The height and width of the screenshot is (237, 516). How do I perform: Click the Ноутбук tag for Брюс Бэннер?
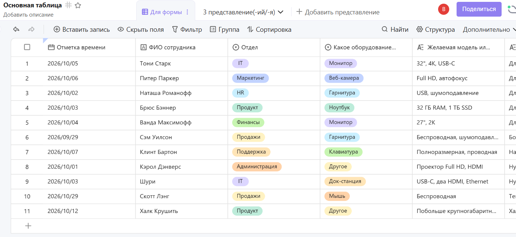click(340, 107)
